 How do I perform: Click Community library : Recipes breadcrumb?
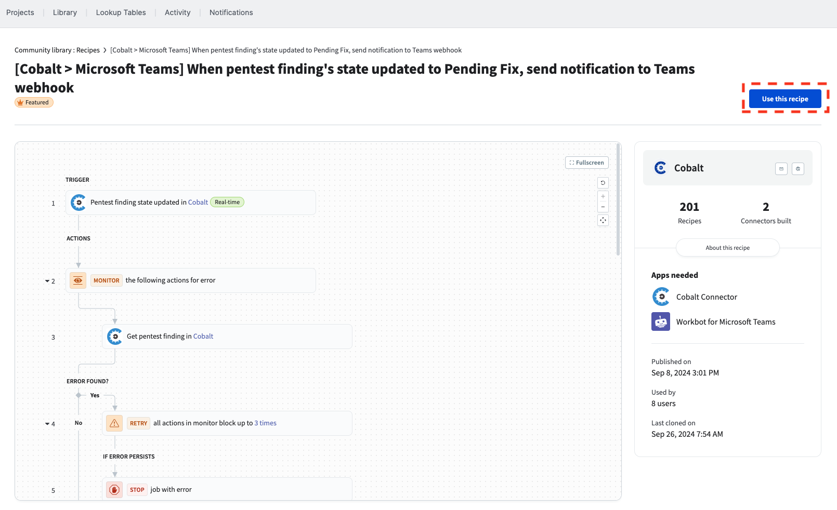(x=57, y=50)
